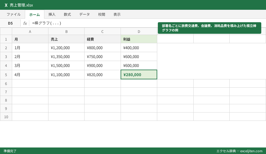The height and width of the screenshot is (154, 266).
Task: Click the cell with ¥750,000
Action: (x=103, y=57)
